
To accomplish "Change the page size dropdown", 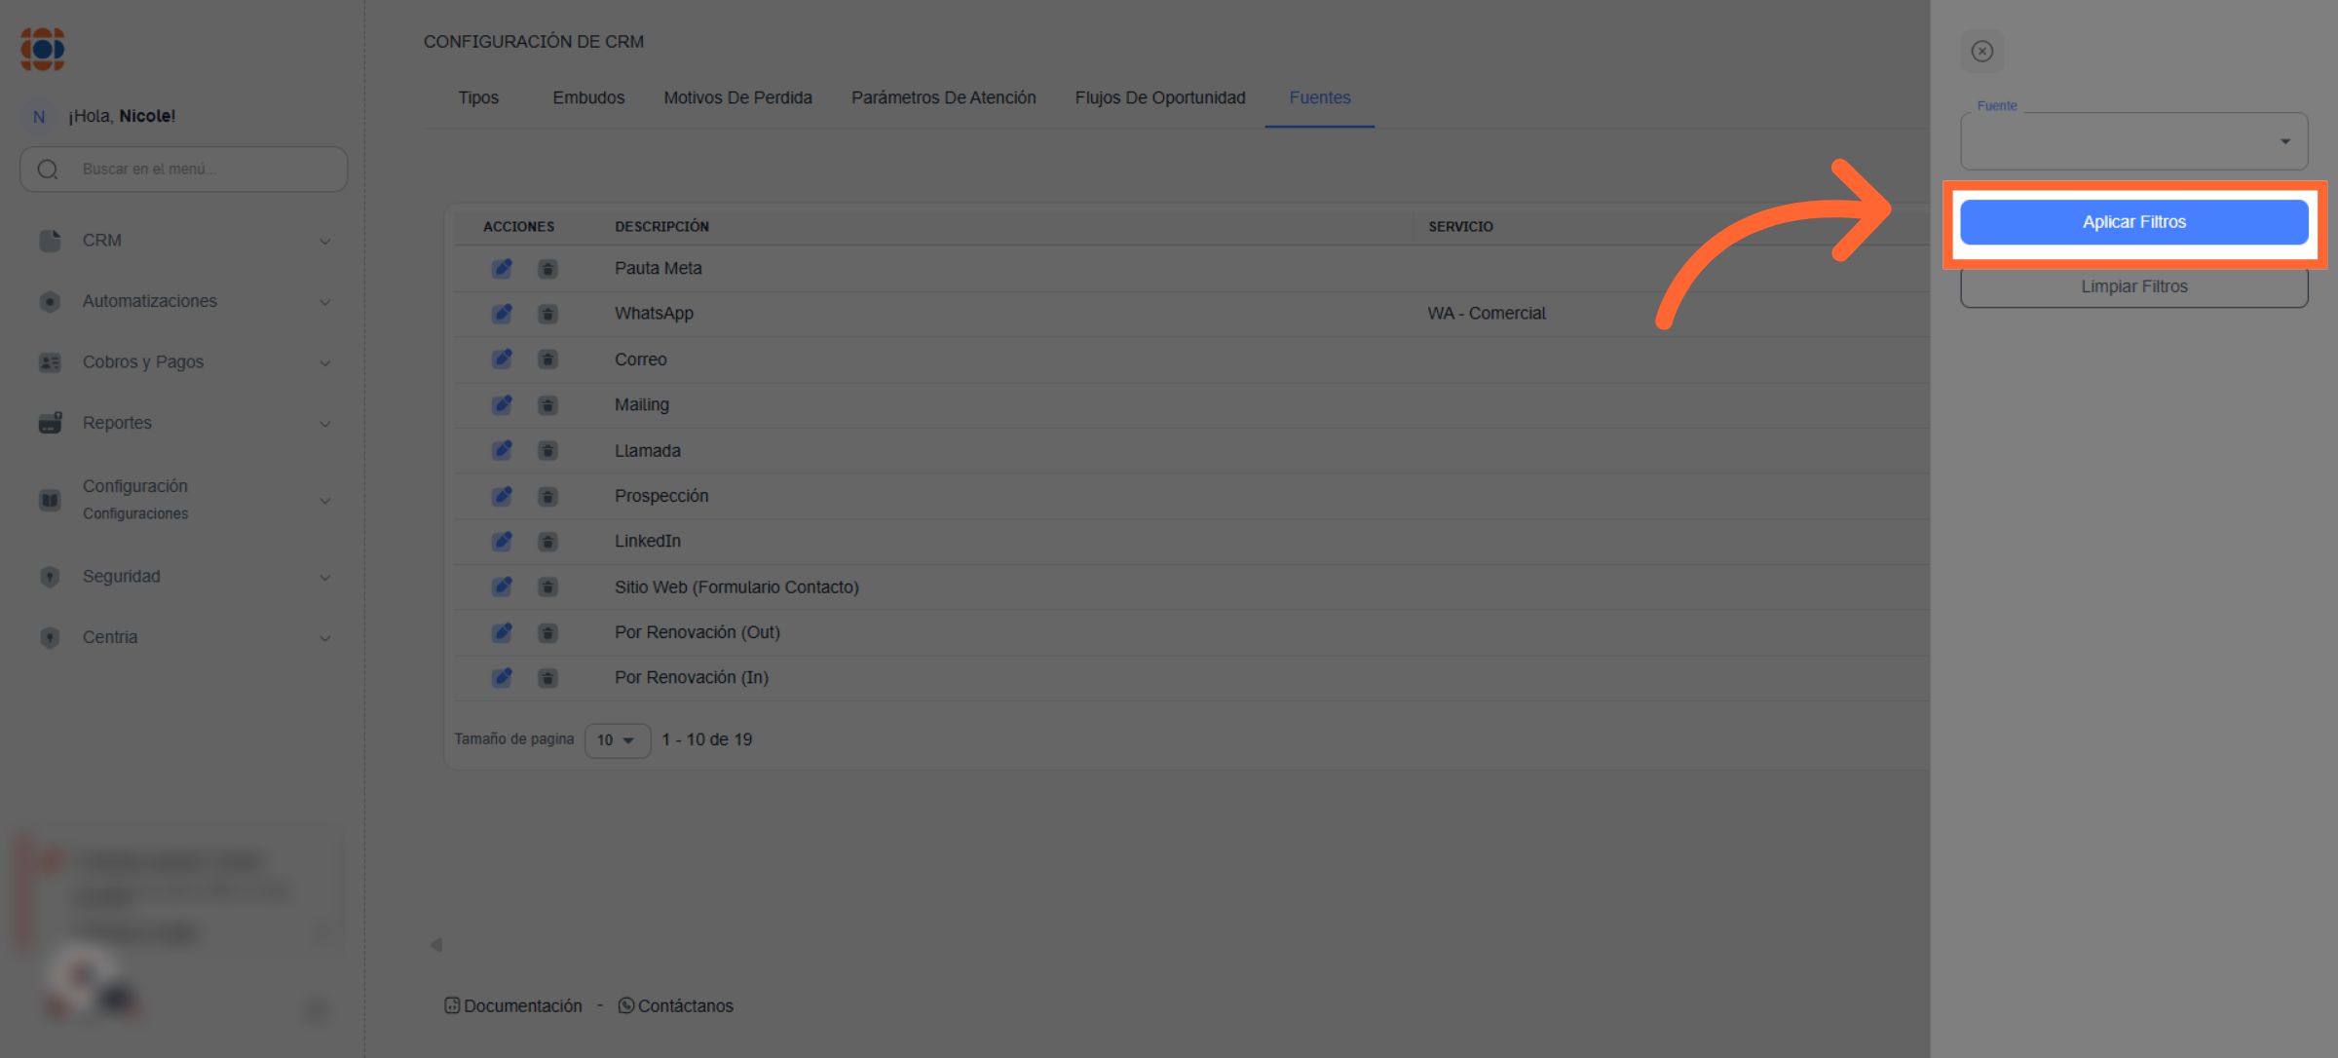I will click(x=617, y=740).
